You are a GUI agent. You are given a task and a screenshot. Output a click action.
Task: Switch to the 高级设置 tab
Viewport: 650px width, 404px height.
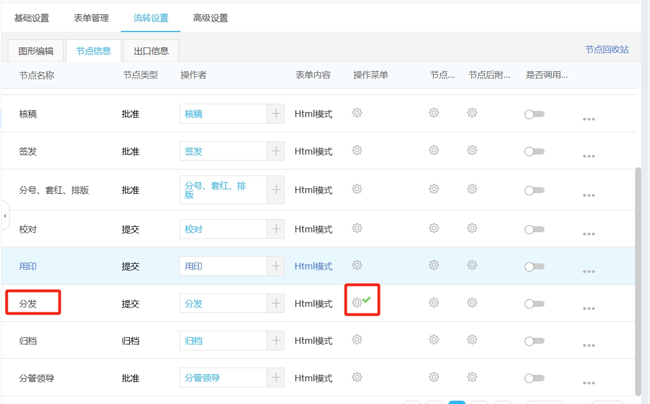coord(210,18)
